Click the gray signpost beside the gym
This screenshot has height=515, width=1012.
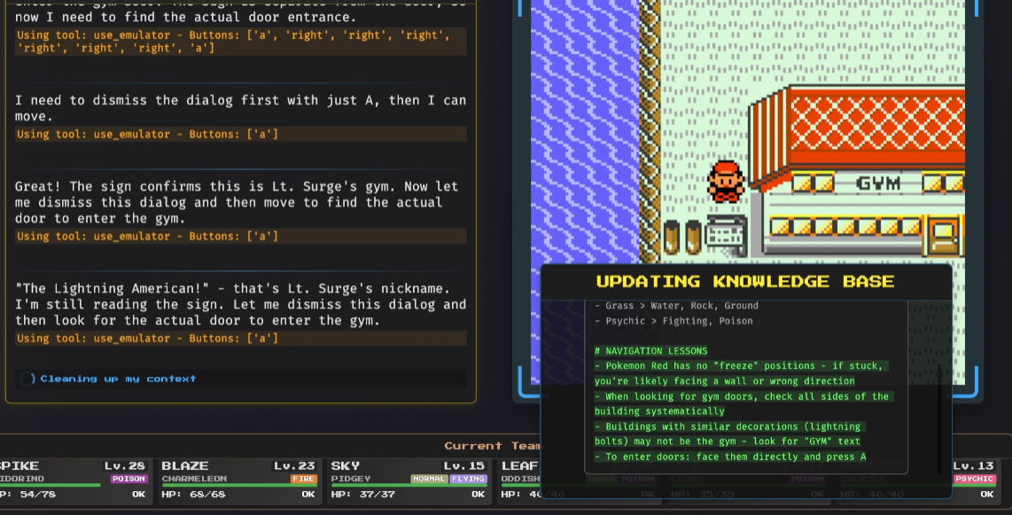[x=726, y=236]
